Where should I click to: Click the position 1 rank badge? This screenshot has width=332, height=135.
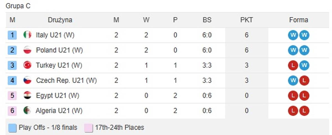point(12,35)
